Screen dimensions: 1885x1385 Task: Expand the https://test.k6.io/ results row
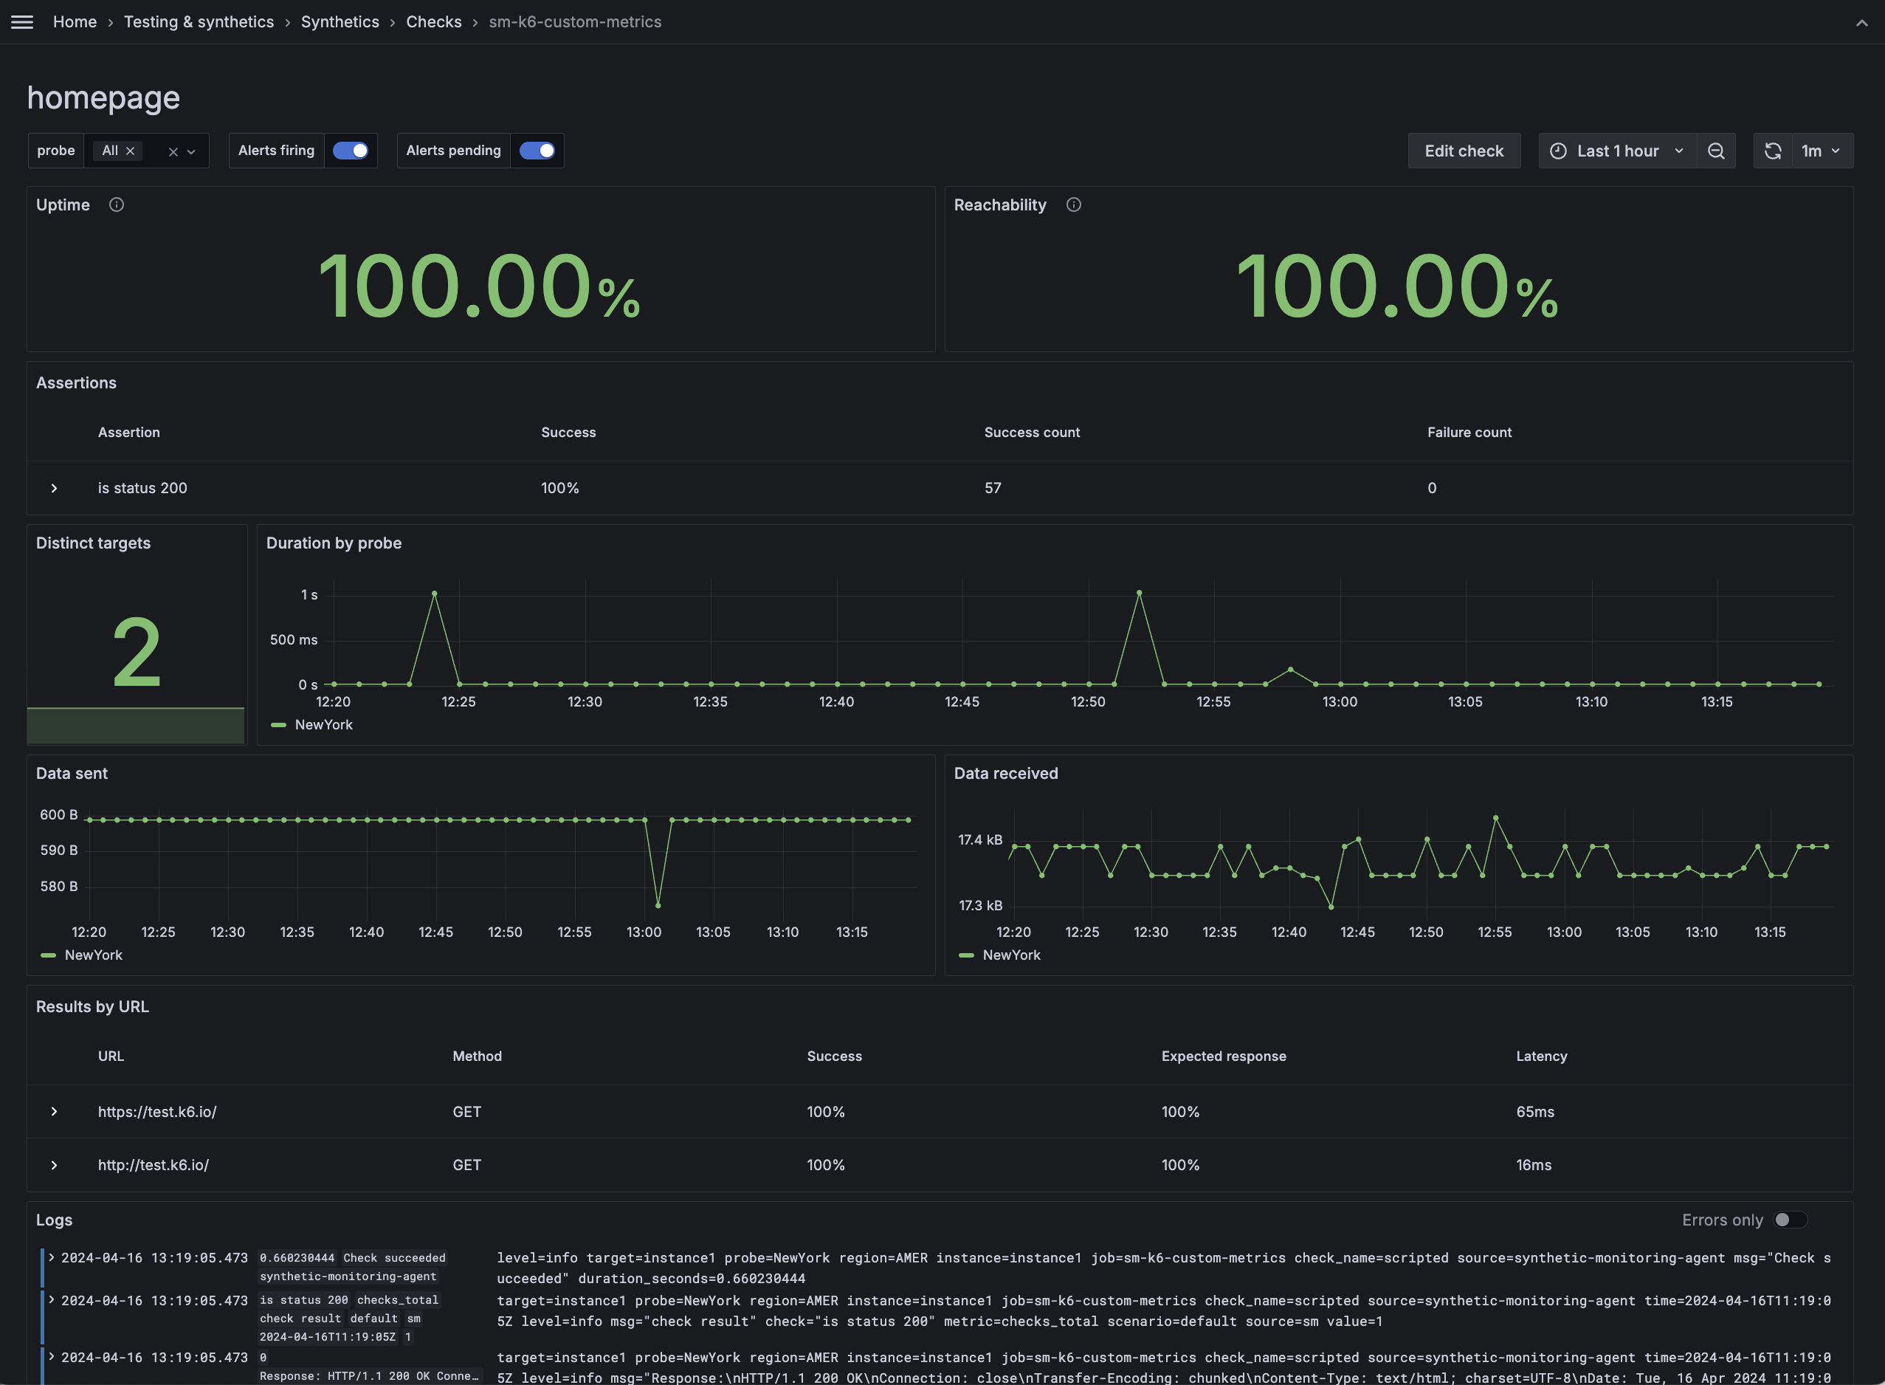tap(55, 1112)
